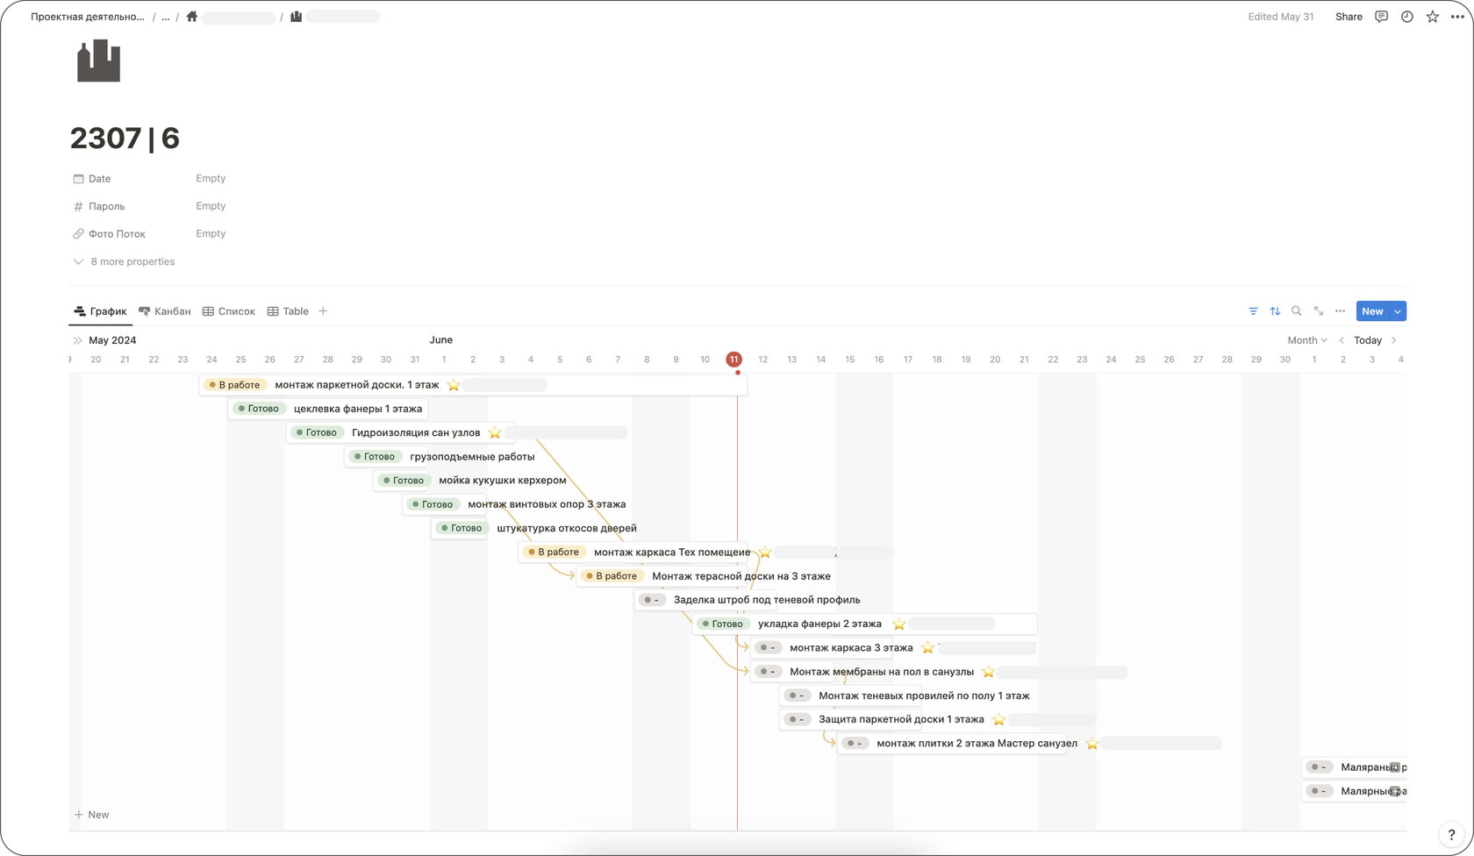Open the dropdown arrow beside New button
Viewport: 1474px width, 856px height.
(1398, 311)
